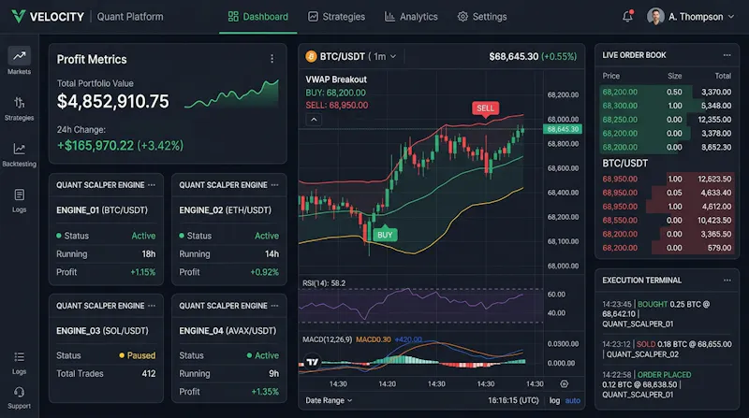Click the Bitcoin coin icon

[311, 56]
